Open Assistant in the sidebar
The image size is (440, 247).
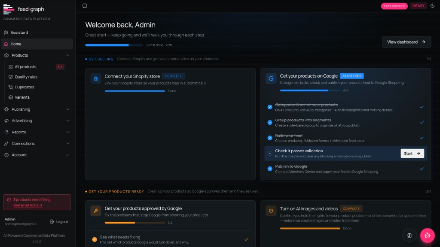pos(37,33)
